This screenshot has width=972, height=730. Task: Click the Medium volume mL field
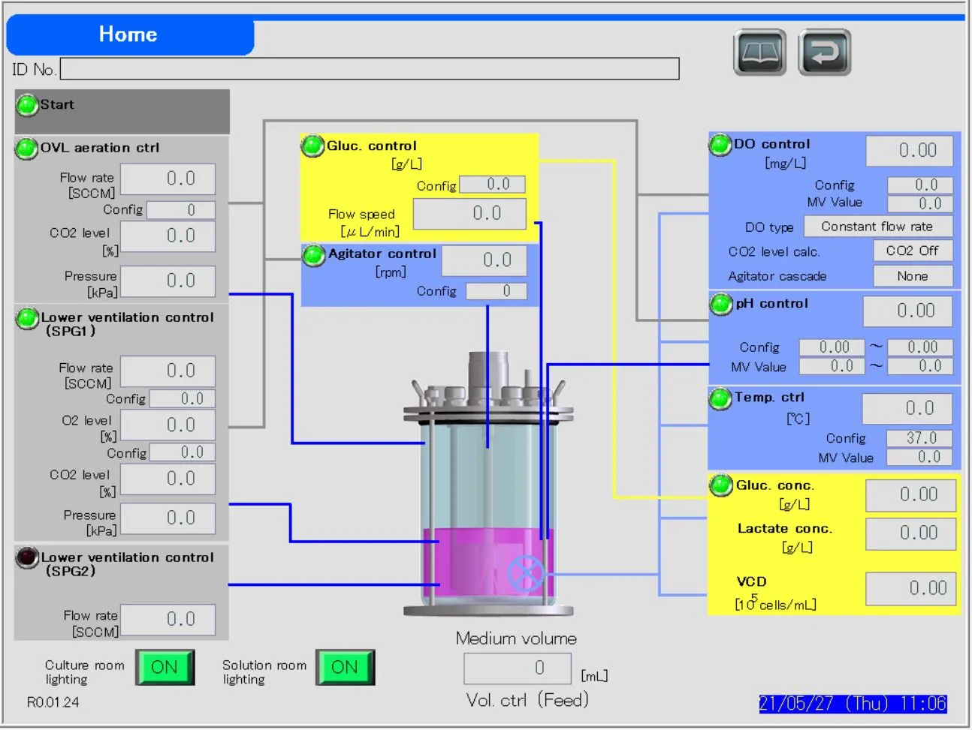pyautogui.click(x=519, y=668)
